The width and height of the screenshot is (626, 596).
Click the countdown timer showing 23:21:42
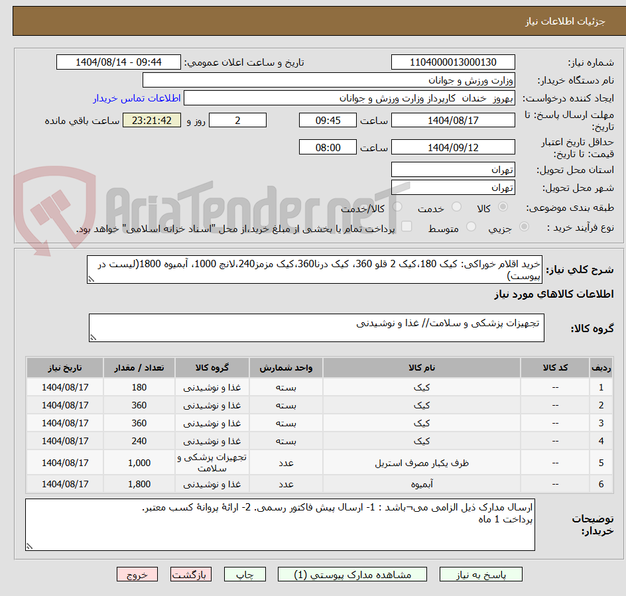(151, 120)
